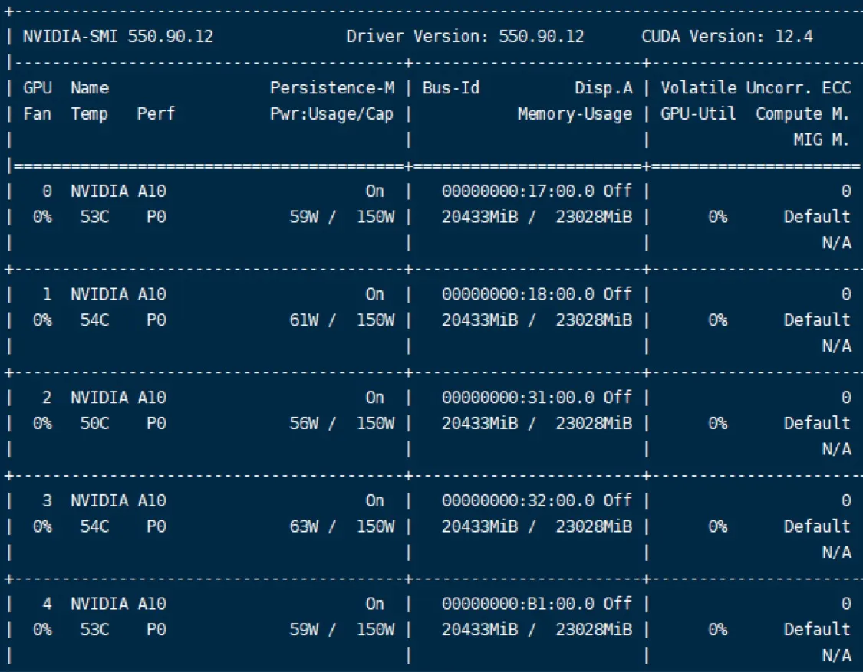The image size is (863, 672).
Task: Select "NVIDIA A10" name in GPU 3 row
Action: click(118, 501)
